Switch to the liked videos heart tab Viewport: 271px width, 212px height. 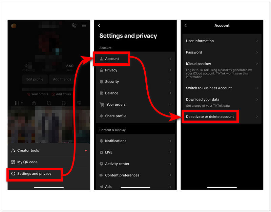[x=79, y=103]
